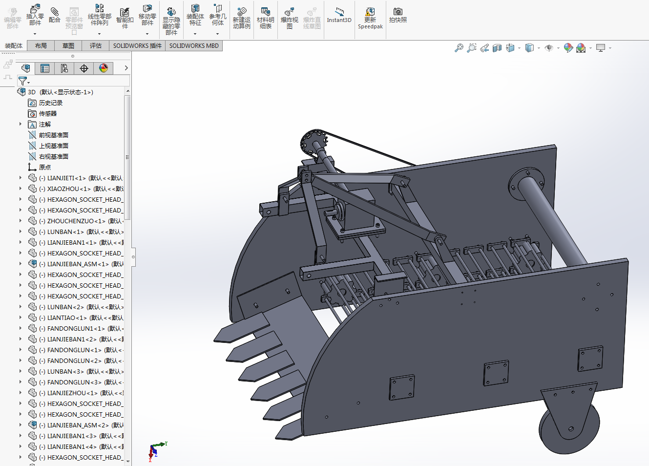
Task: Click 爆炸视图 exploded view tool
Action: pos(289,18)
